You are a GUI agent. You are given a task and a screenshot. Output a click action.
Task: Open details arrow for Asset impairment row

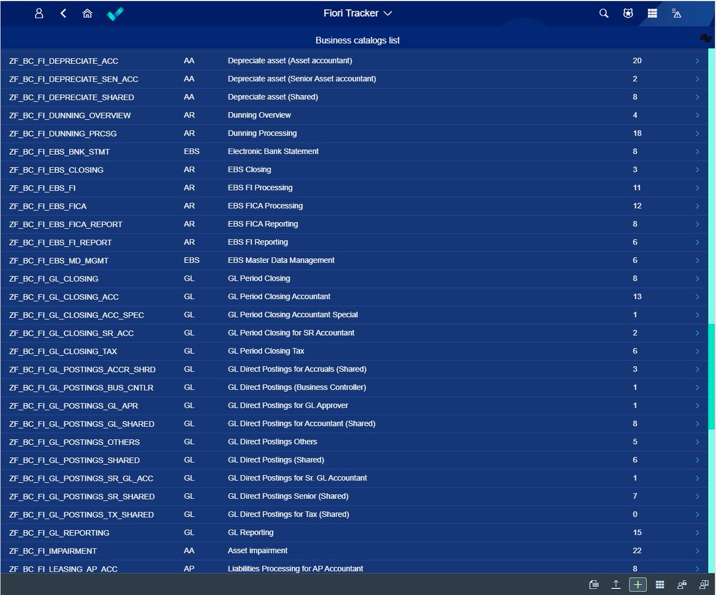point(697,551)
